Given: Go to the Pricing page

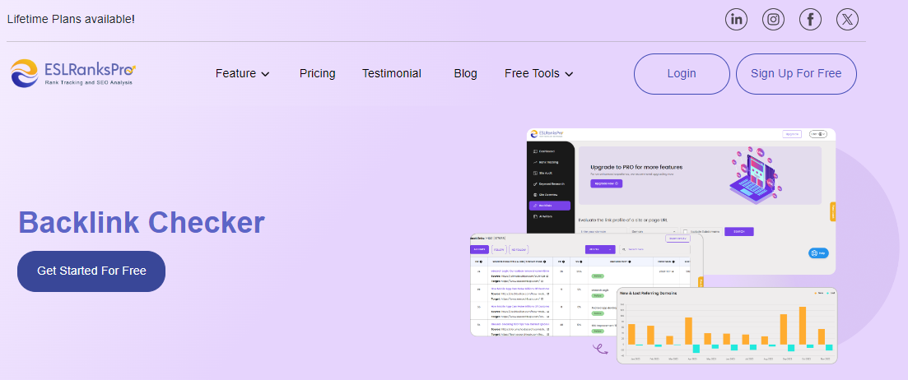Looking at the screenshot, I should [x=317, y=73].
